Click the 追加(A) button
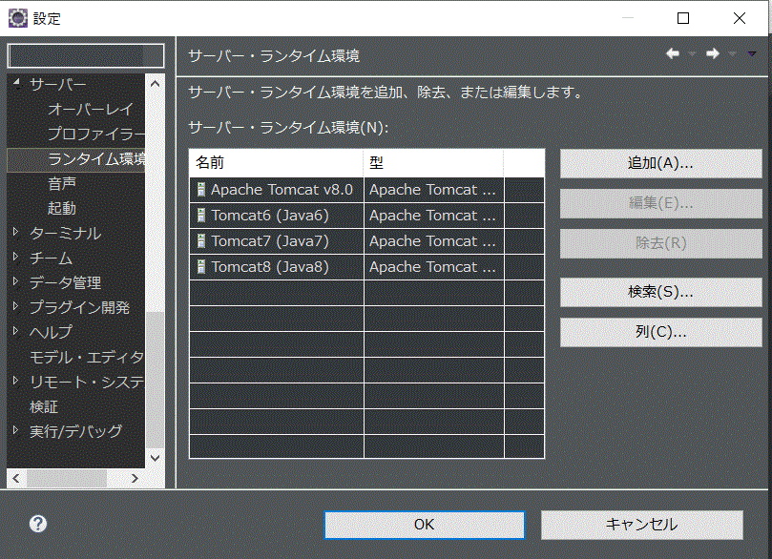772x559 pixels. tap(659, 162)
